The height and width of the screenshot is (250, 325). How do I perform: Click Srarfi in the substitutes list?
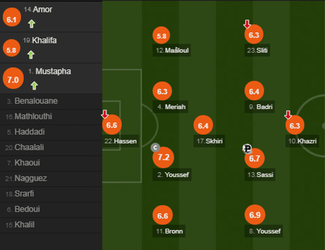click(24, 194)
